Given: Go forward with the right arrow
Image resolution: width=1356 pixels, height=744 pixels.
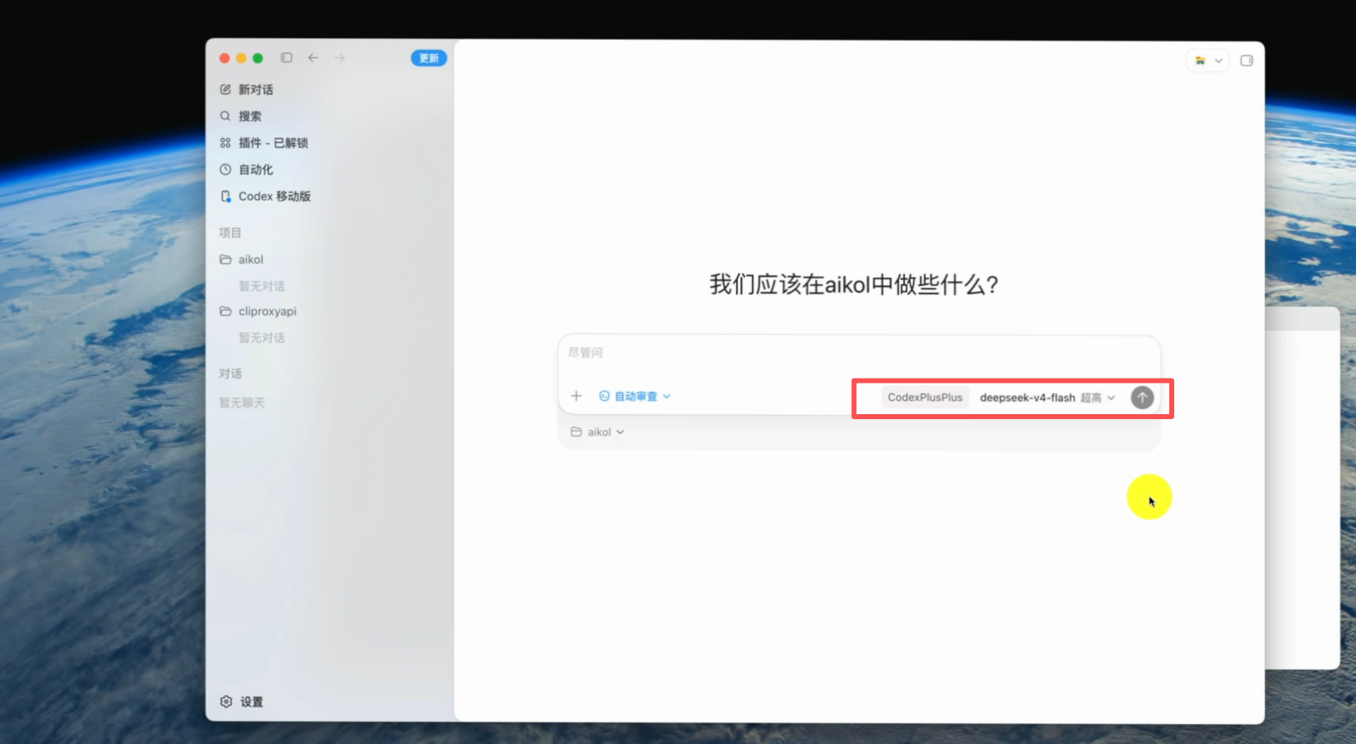Looking at the screenshot, I should [340, 58].
